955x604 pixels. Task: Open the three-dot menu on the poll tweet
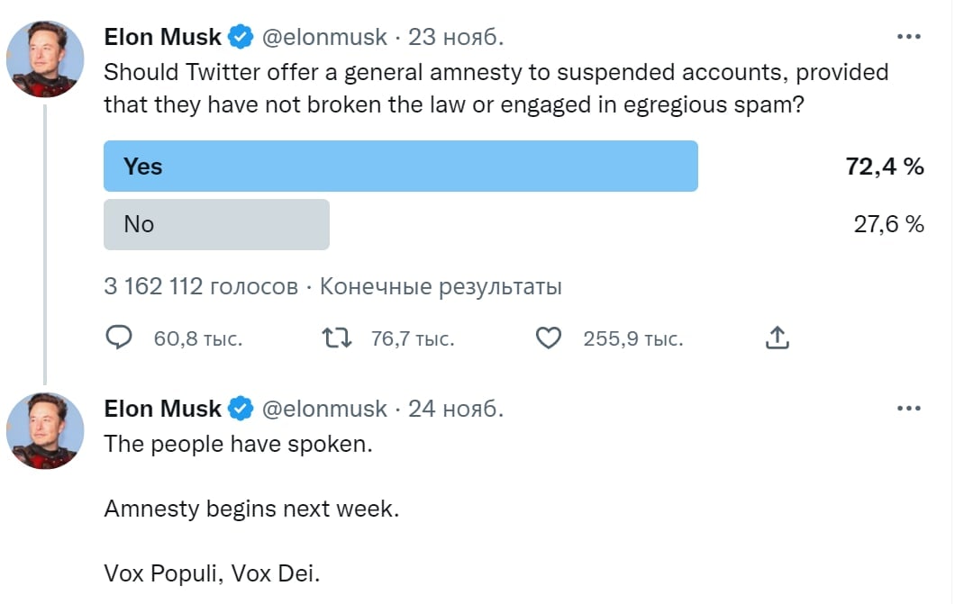[x=909, y=37]
